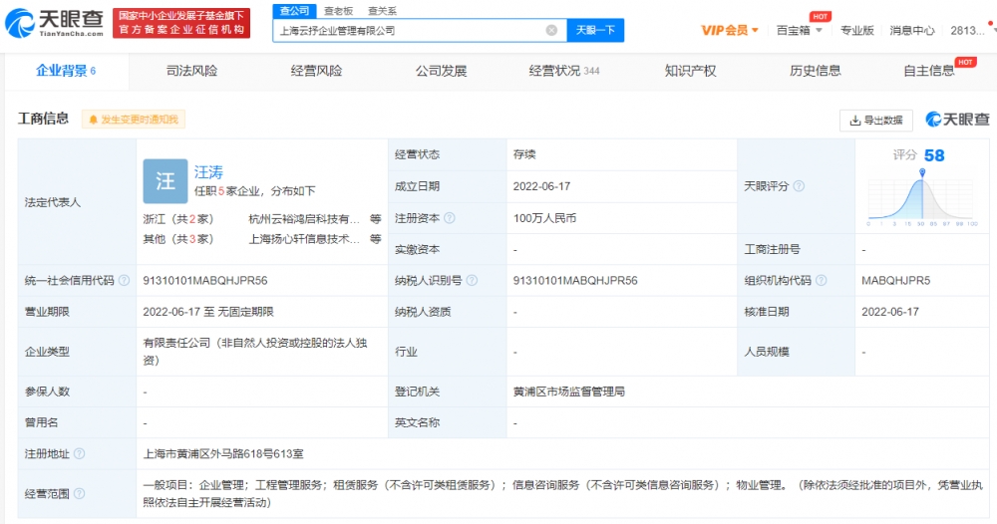The width and height of the screenshot is (997, 524).
Task: Click 导出数据 export button
Action: pyautogui.click(x=876, y=120)
